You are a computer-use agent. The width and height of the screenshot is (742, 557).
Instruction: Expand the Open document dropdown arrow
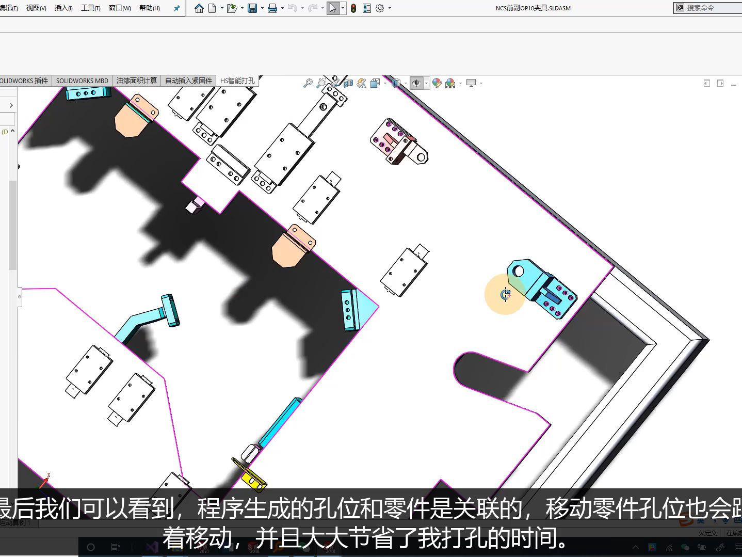(241, 8)
